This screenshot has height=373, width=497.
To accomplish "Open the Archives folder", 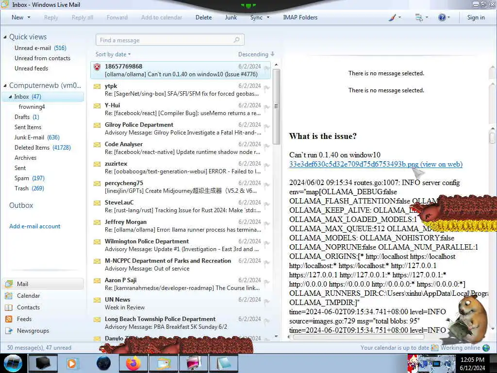I will (x=25, y=158).
